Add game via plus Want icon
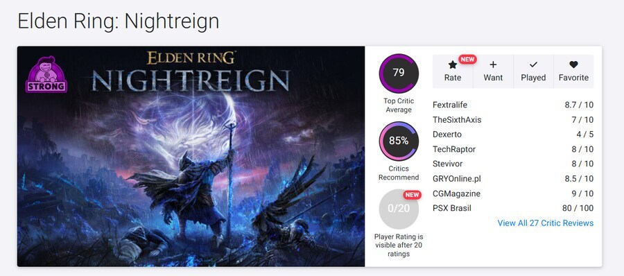 pos(493,64)
